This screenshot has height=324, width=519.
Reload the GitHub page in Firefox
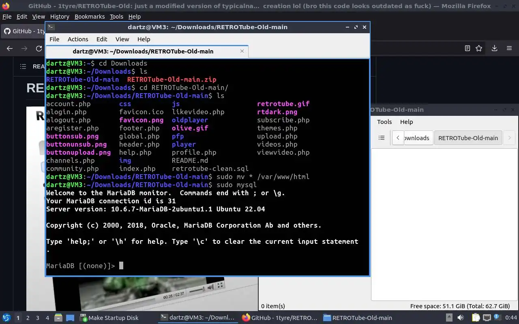(x=39, y=48)
